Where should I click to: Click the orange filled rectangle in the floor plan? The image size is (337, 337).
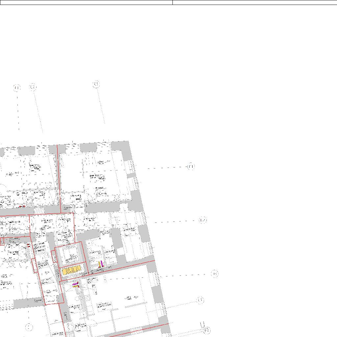pos(71,271)
